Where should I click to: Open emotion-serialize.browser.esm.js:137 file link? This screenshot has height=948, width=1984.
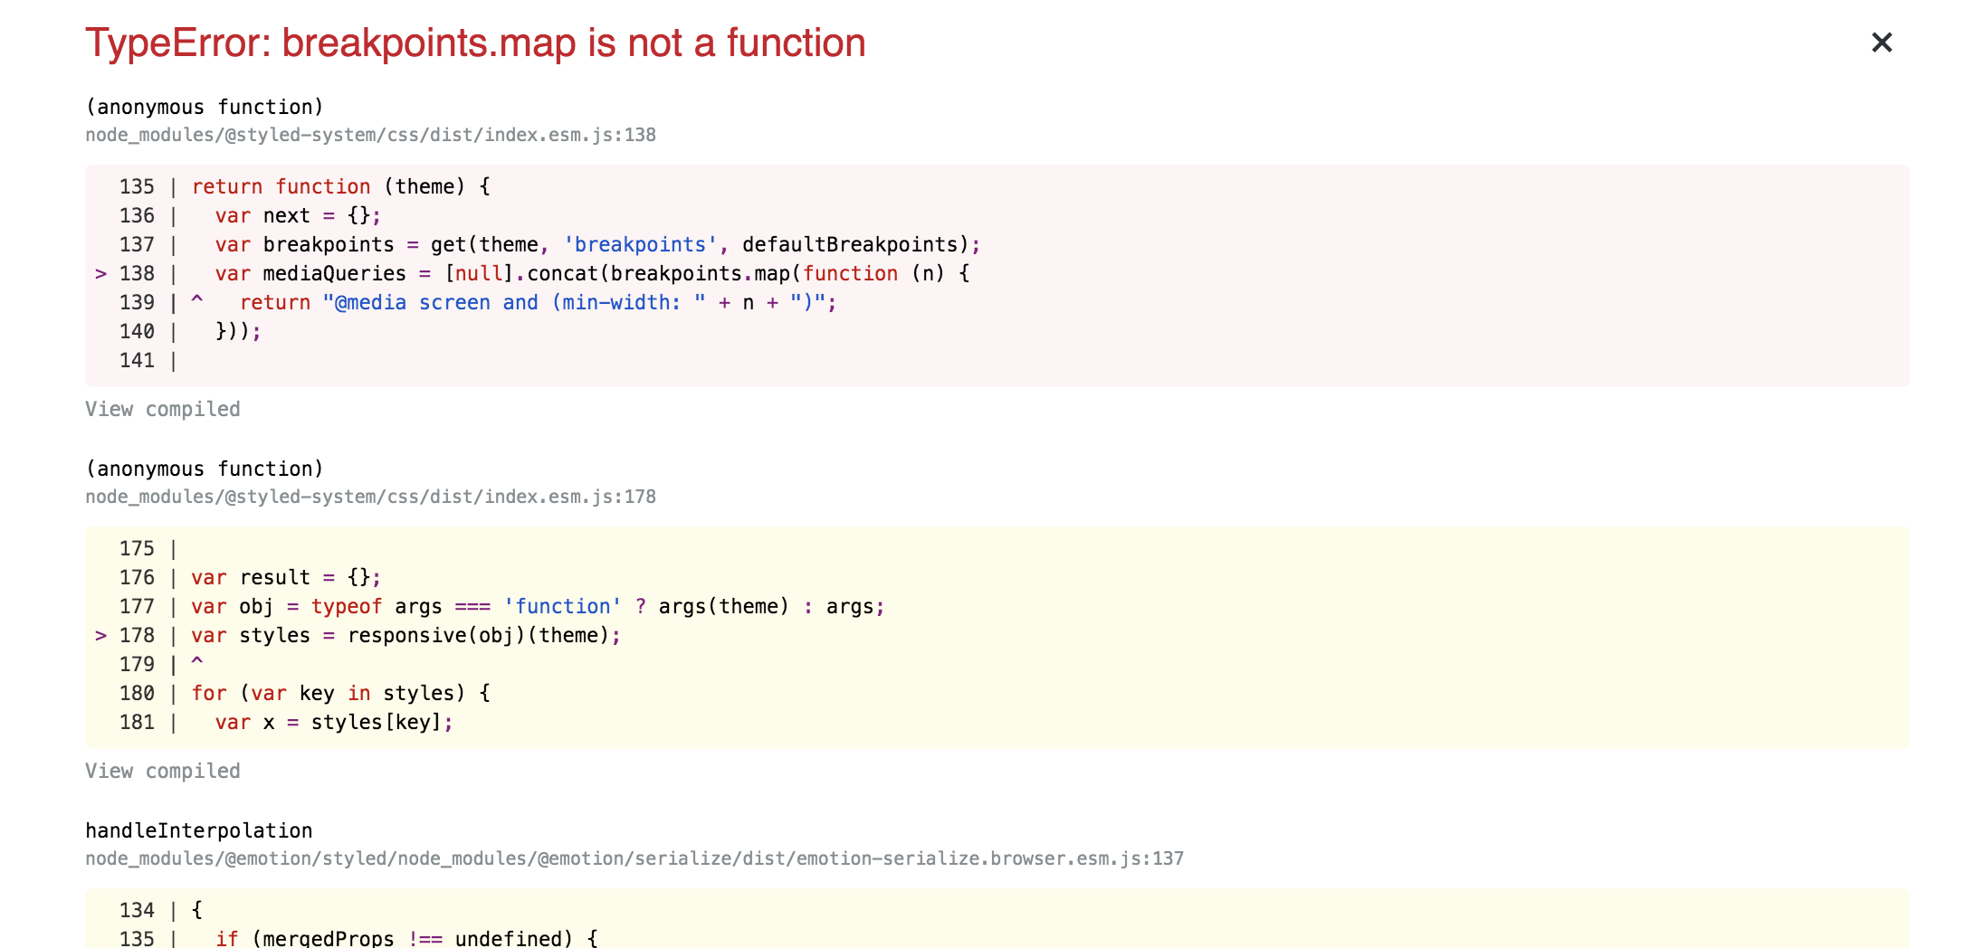click(x=634, y=858)
